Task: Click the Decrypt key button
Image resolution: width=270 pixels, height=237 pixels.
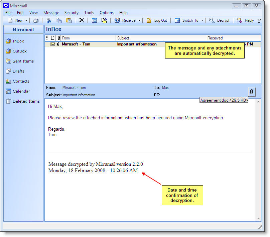Action: click(219, 20)
